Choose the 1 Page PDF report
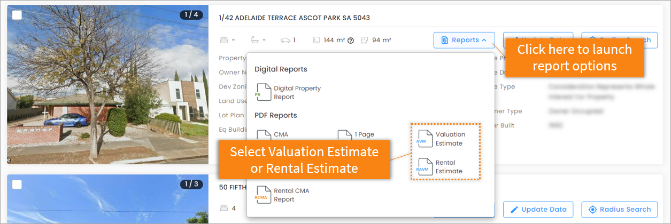The height and width of the screenshot is (224, 671). (356, 134)
